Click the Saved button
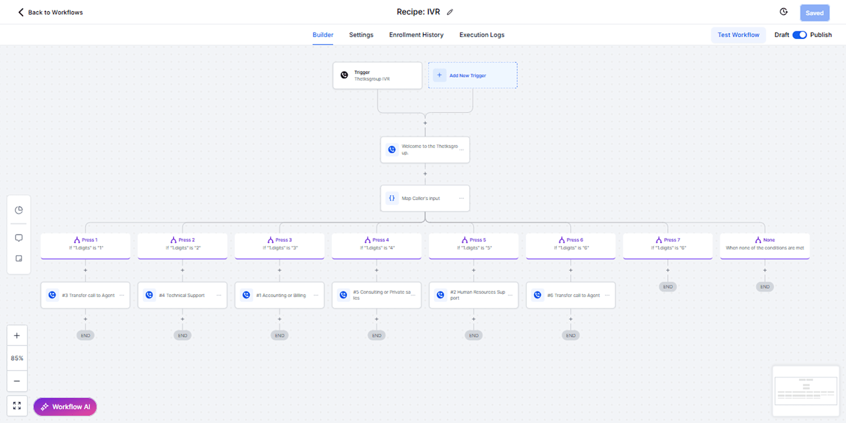This screenshot has width=846, height=423. pos(814,12)
